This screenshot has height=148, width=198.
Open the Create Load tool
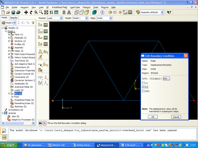pyautogui.click(x=40, y=24)
